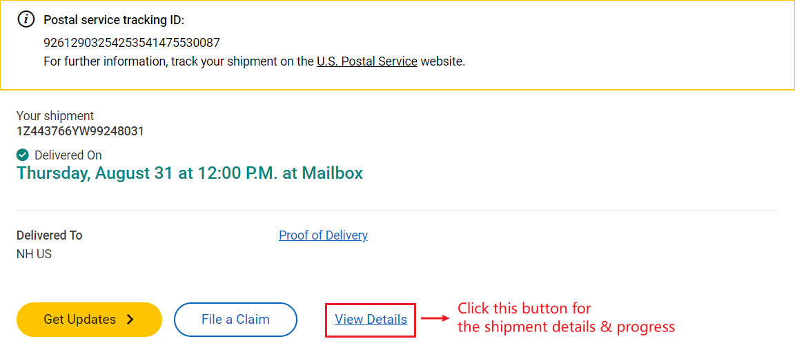Click the red arrow pointing at View Details
795x359 pixels.
coord(435,318)
